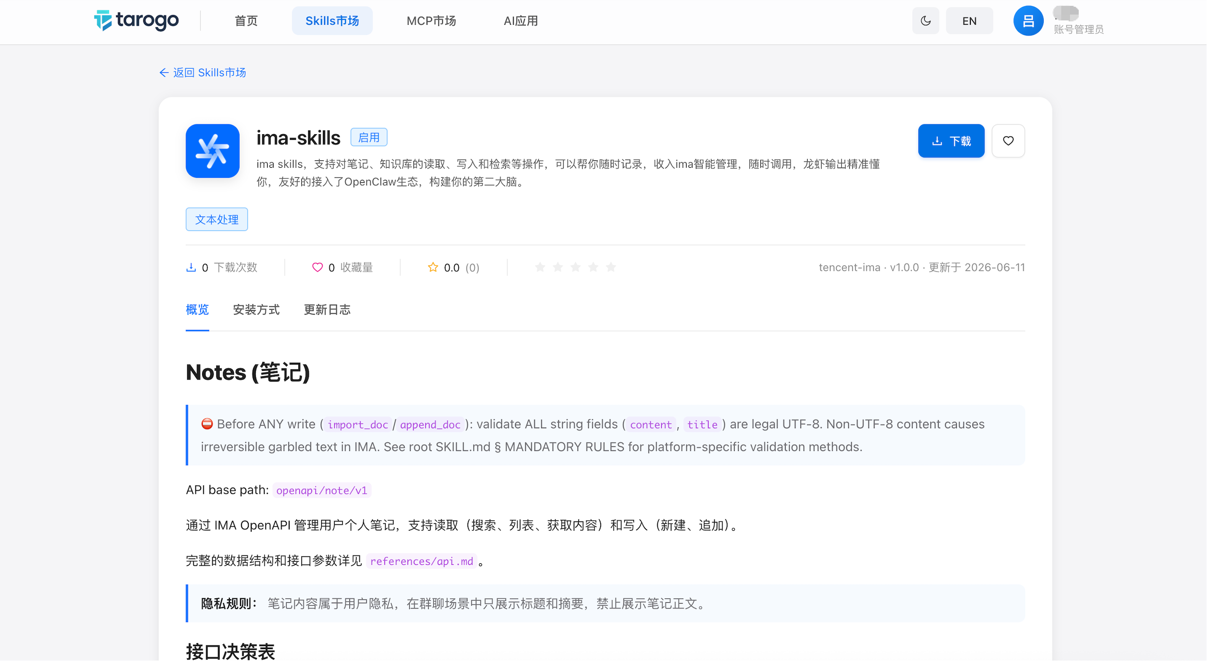Click the 接口决策表 heading
Viewport: 1207px width, 661px height.
pos(230,651)
